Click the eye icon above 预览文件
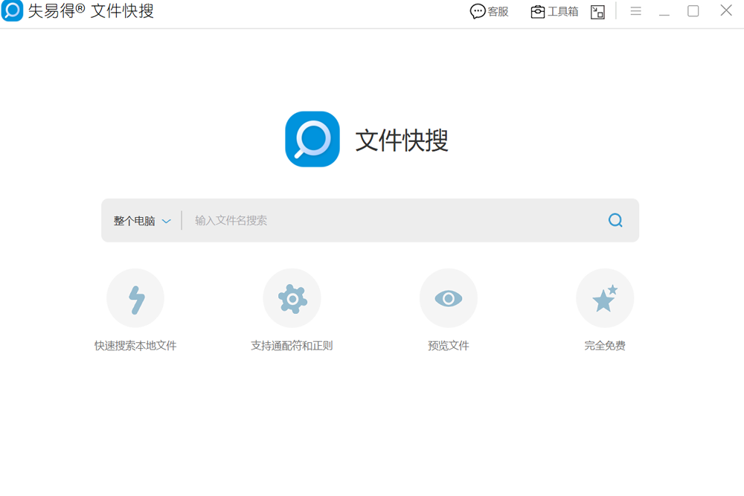The image size is (744, 496). [449, 297]
